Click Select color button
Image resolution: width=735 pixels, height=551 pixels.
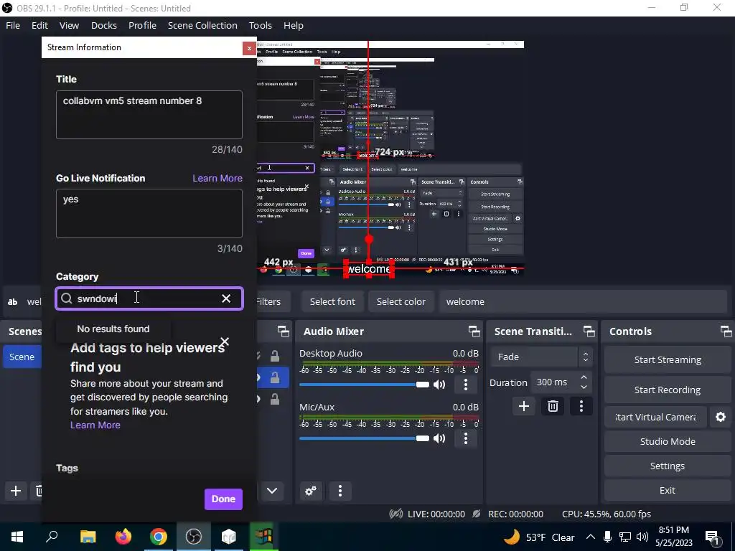[401, 302]
